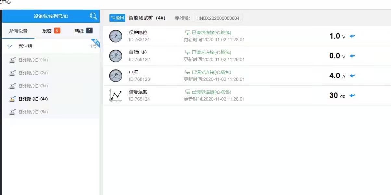Click the blue arrow next to 4.0 A
This screenshot has width=391, height=195.
[352, 76]
